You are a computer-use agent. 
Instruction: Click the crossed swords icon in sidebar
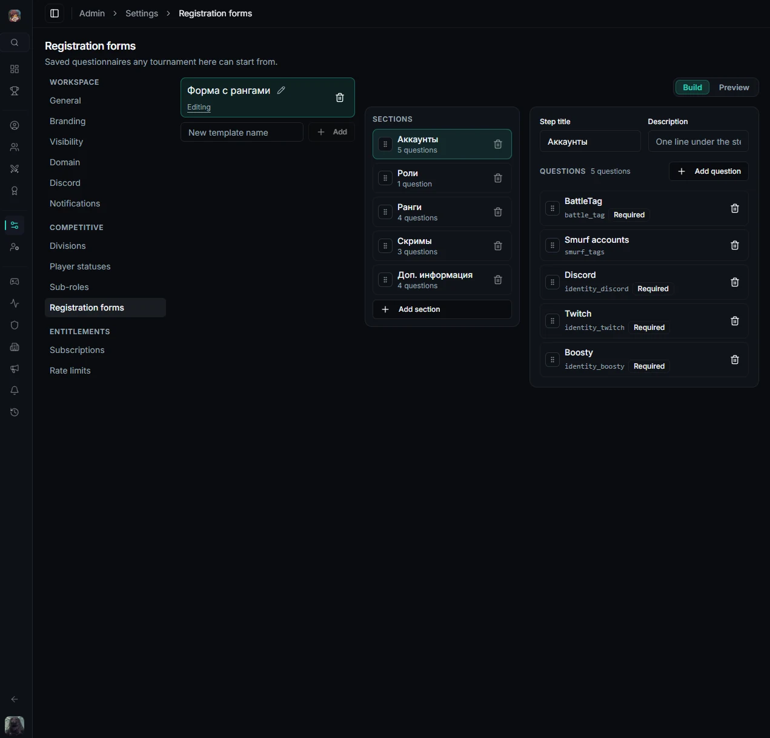pos(15,169)
